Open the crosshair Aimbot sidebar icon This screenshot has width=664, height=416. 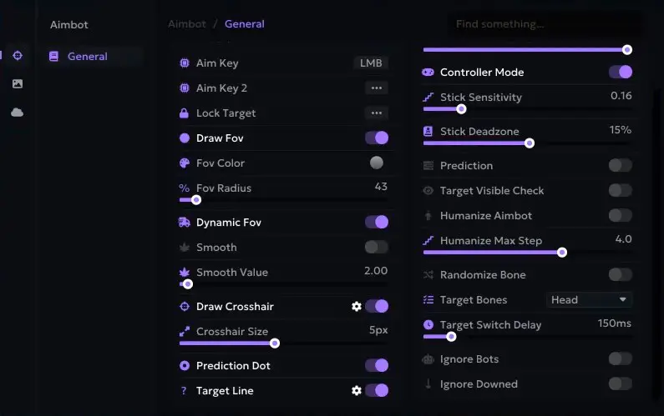pyautogui.click(x=18, y=55)
